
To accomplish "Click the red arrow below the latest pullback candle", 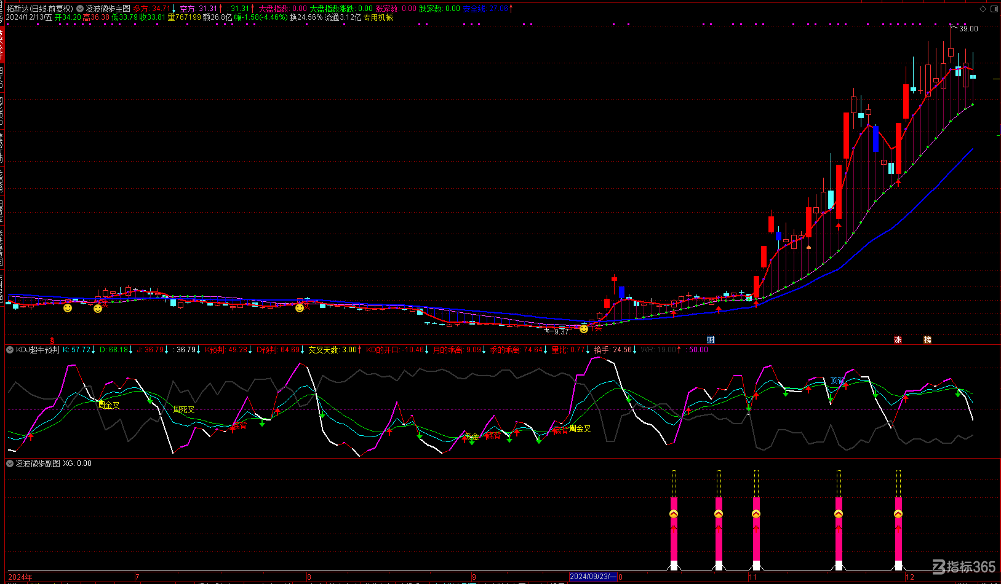I will (898, 183).
